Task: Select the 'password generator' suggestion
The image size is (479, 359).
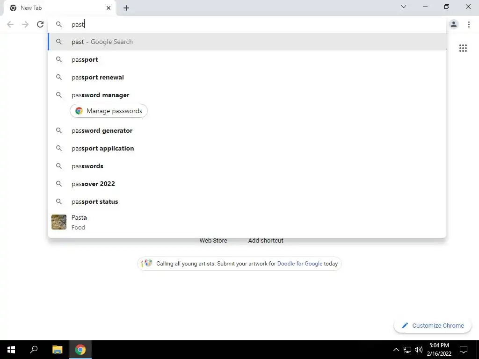Action: point(247,131)
